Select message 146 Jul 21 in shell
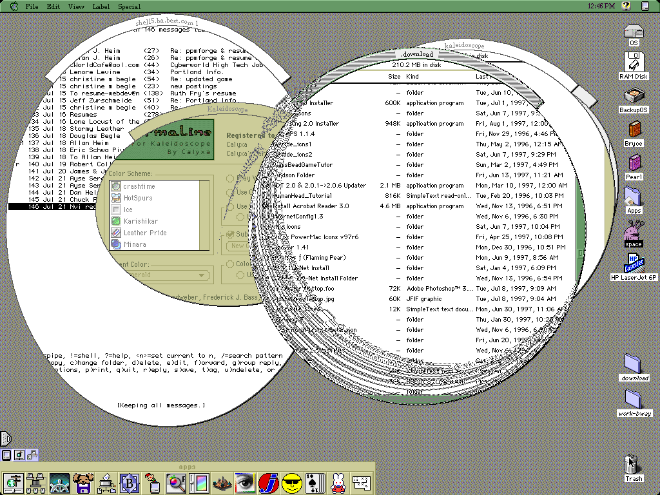Screen dimensions: 660x495 coord(53,207)
